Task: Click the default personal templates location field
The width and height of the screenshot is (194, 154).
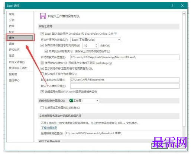Action: pos(125,86)
